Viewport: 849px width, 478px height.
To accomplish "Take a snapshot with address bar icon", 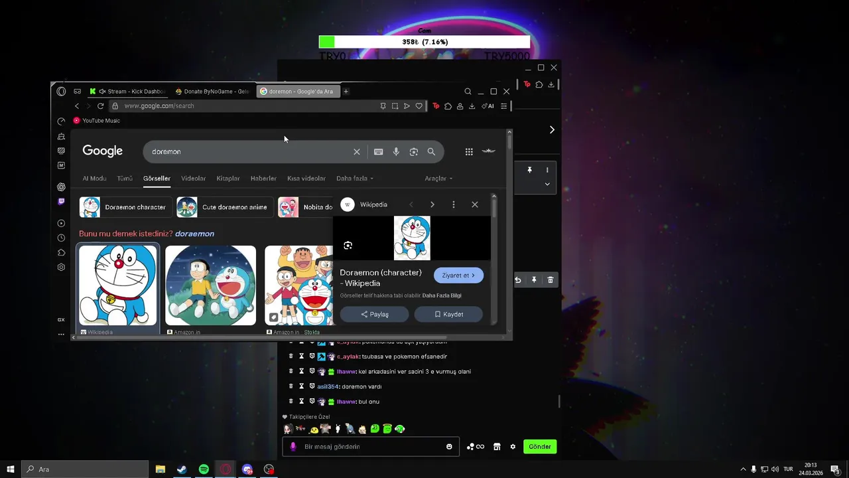I will 395,106.
